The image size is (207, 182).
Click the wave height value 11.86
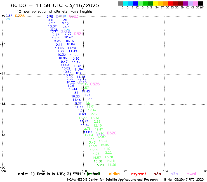click(x=88, y=99)
